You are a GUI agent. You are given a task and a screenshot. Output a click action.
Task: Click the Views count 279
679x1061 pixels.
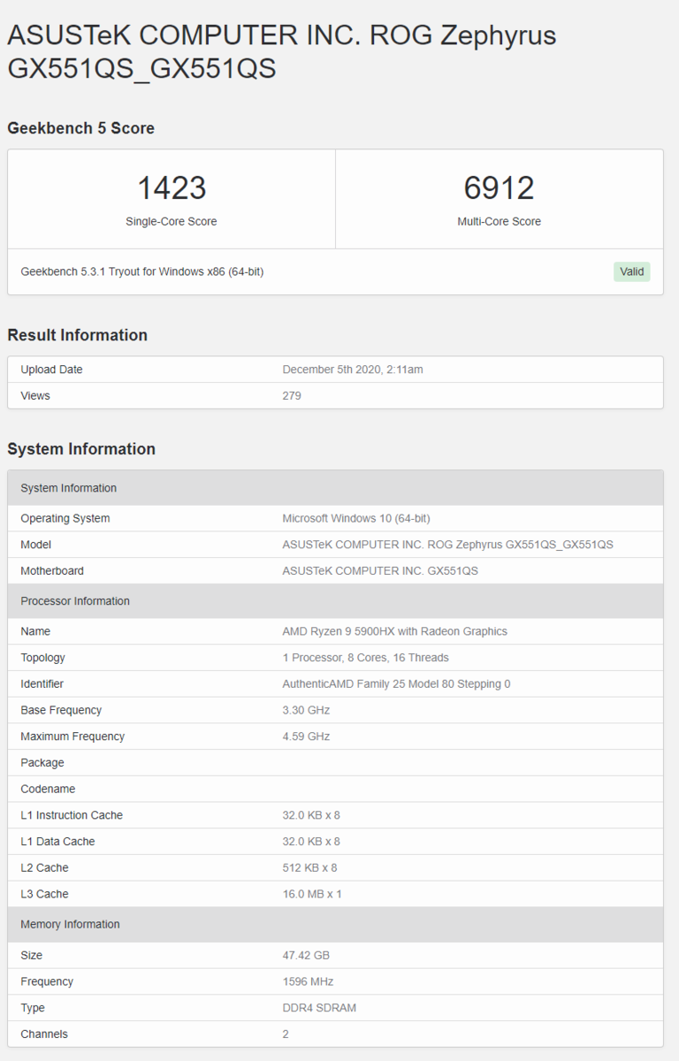[x=292, y=396]
